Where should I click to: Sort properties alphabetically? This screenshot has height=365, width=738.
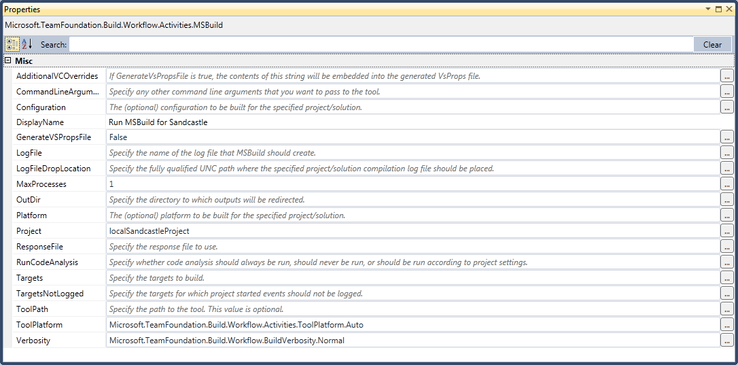pos(27,44)
